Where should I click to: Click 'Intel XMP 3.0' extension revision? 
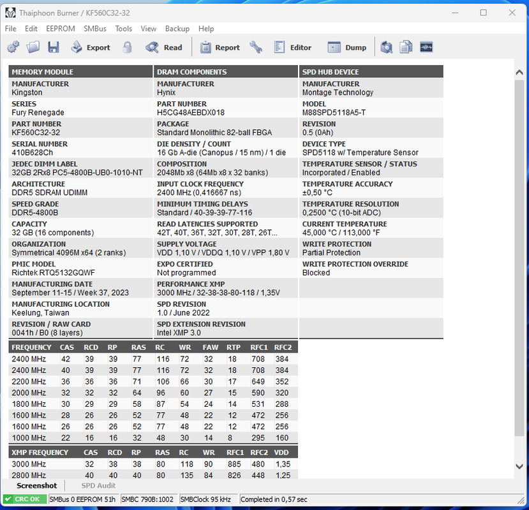point(179,333)
